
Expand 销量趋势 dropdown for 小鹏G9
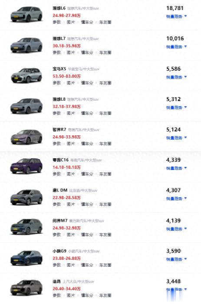pos(176,259)
